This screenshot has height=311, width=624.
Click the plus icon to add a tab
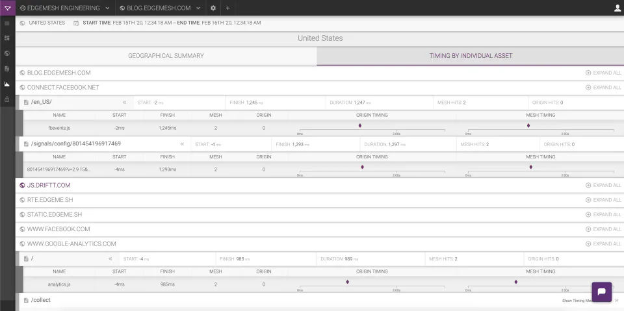tap(227, 8)
